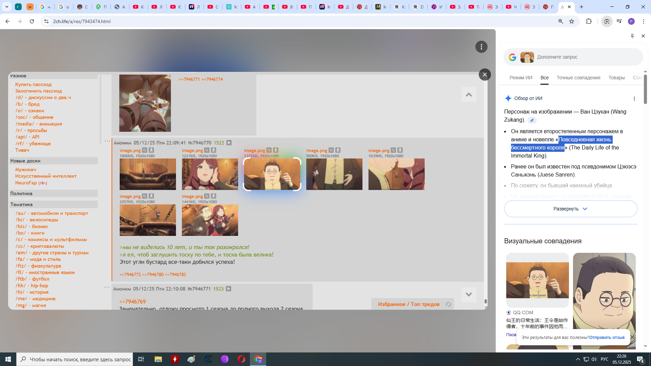Open the tab search dropdown arrow

pos(7,7)
